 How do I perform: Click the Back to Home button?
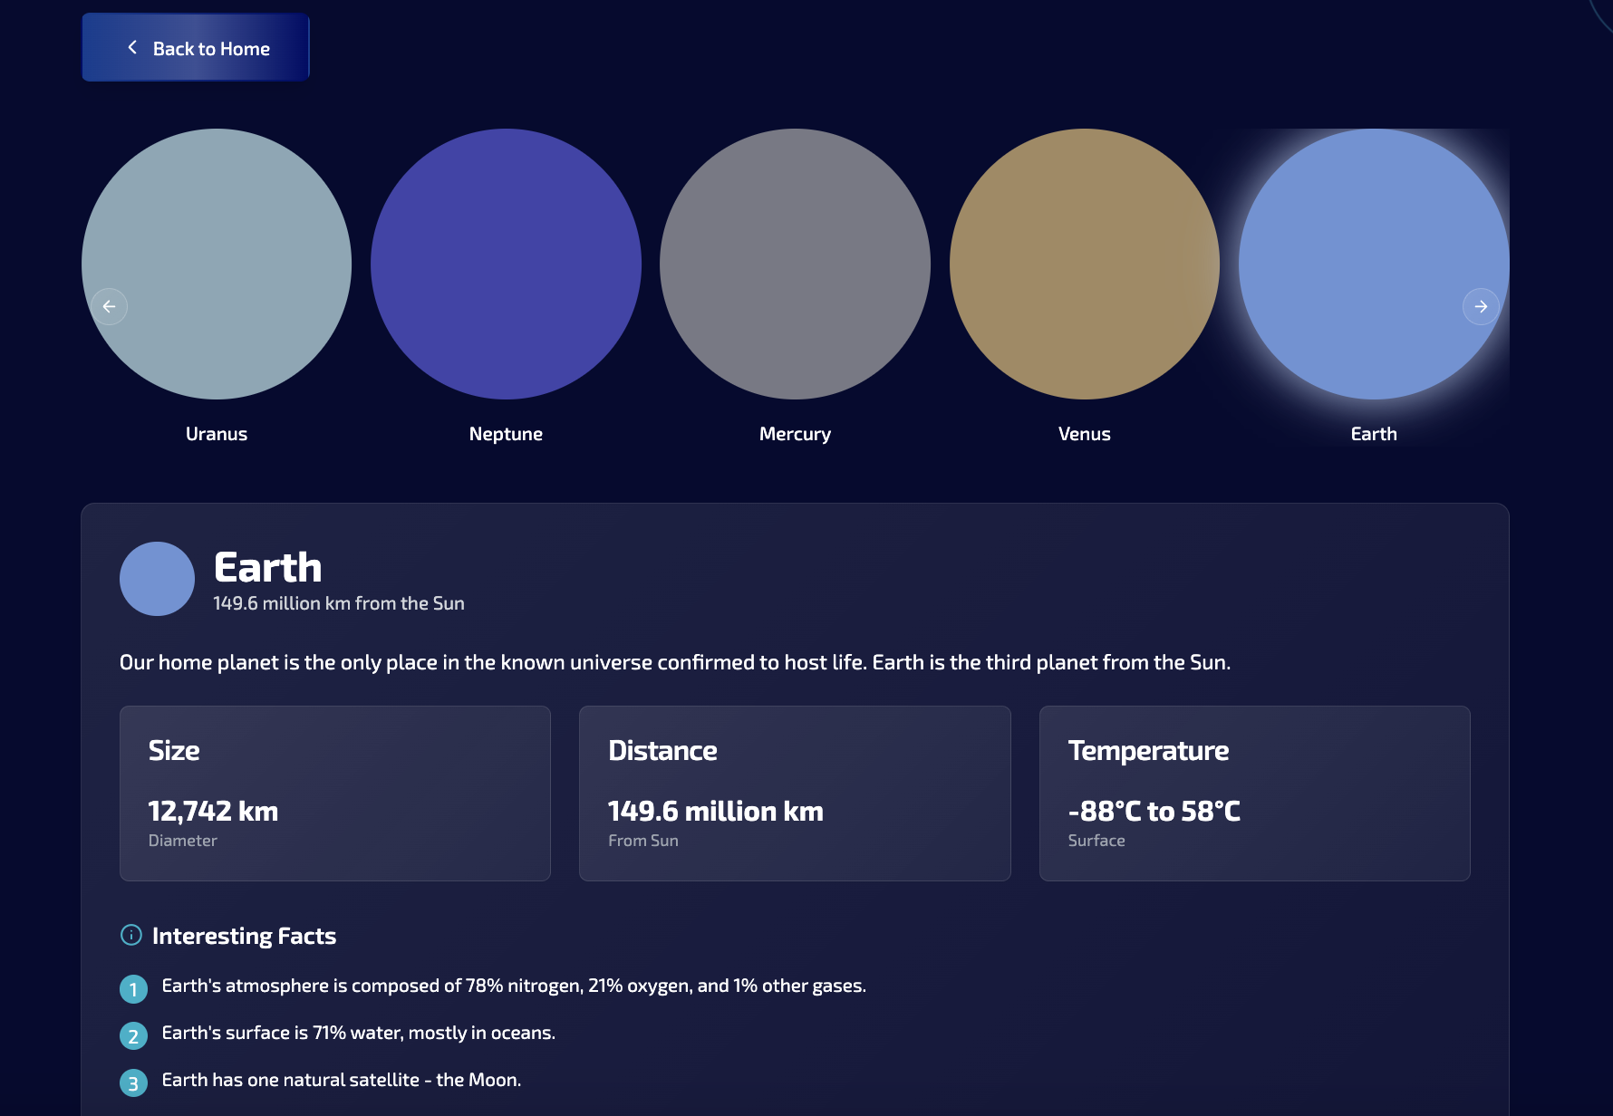point(196,47)
